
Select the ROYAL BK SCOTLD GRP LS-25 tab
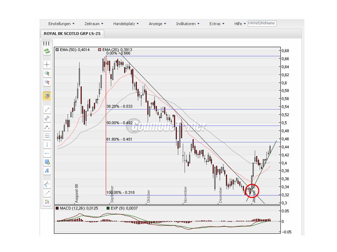tap(72, 34)
